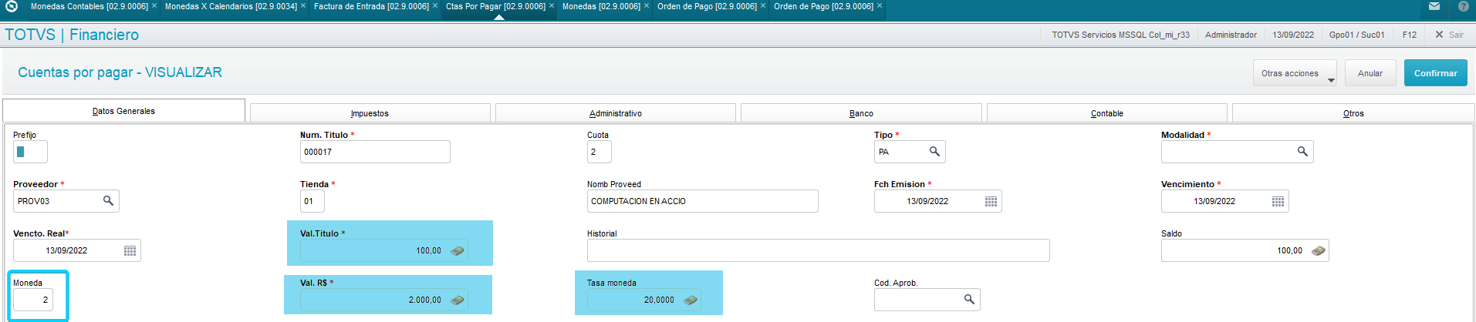Open the help question mark icon
This screenshot has height=322, width=1476.
(1464, 6)
